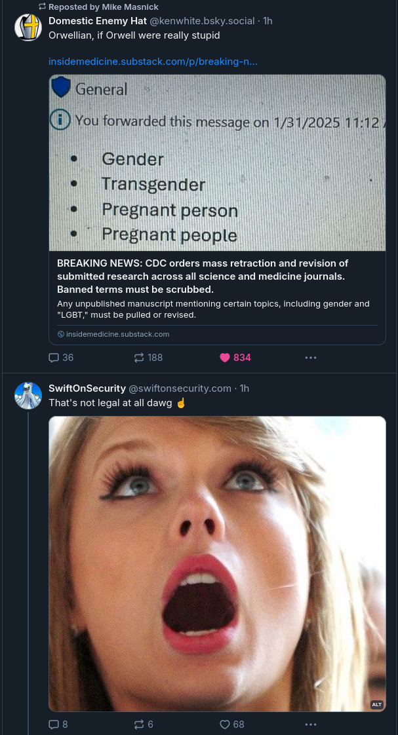Show ALT text of the photo
The width and height of the screenshot is (398, 735).
(x=376, y=704)
